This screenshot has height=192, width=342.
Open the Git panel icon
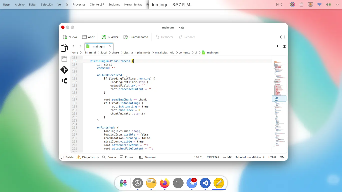64,70
